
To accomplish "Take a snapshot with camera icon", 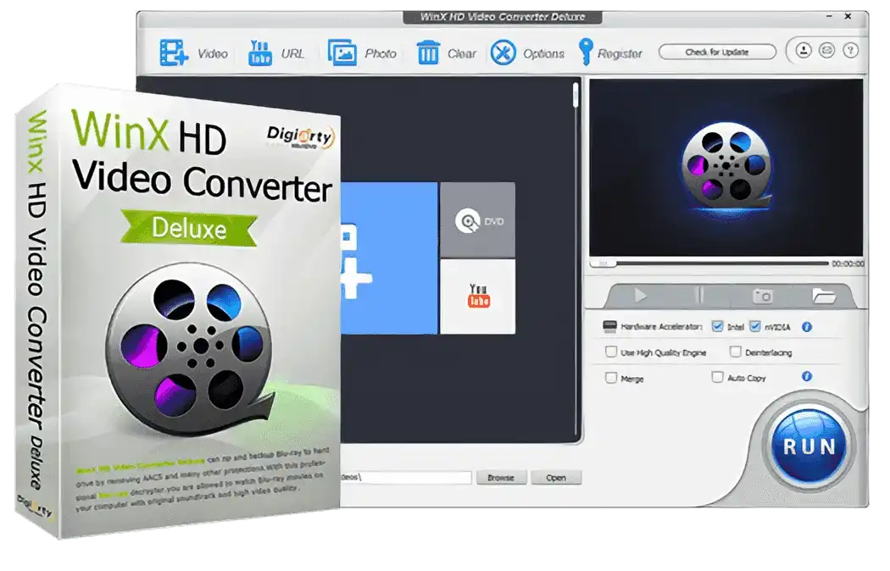I will coord(762,296).
